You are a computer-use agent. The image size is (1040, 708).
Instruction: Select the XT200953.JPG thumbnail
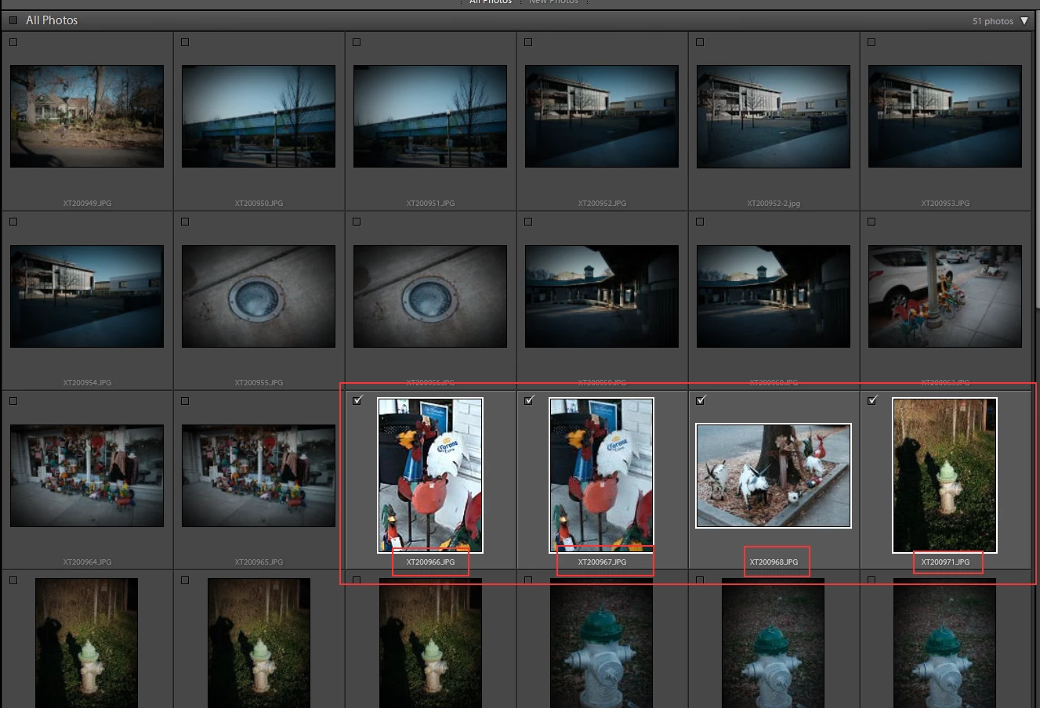pyautogui.click(x=945, y=116)
